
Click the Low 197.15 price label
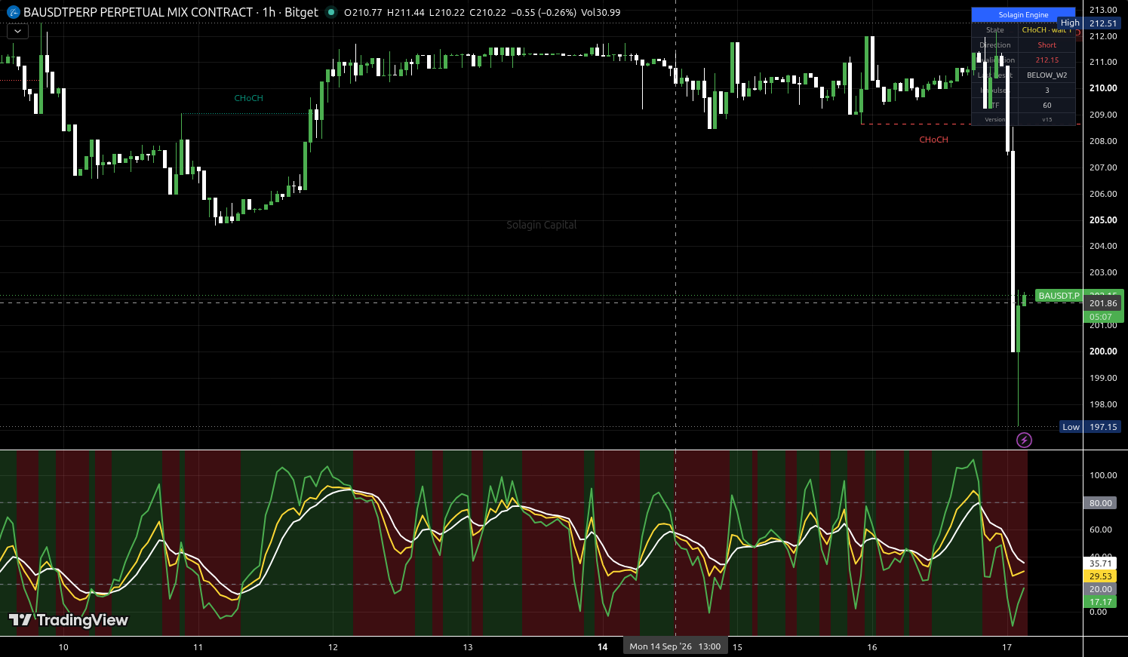[x=1090, y=427]
